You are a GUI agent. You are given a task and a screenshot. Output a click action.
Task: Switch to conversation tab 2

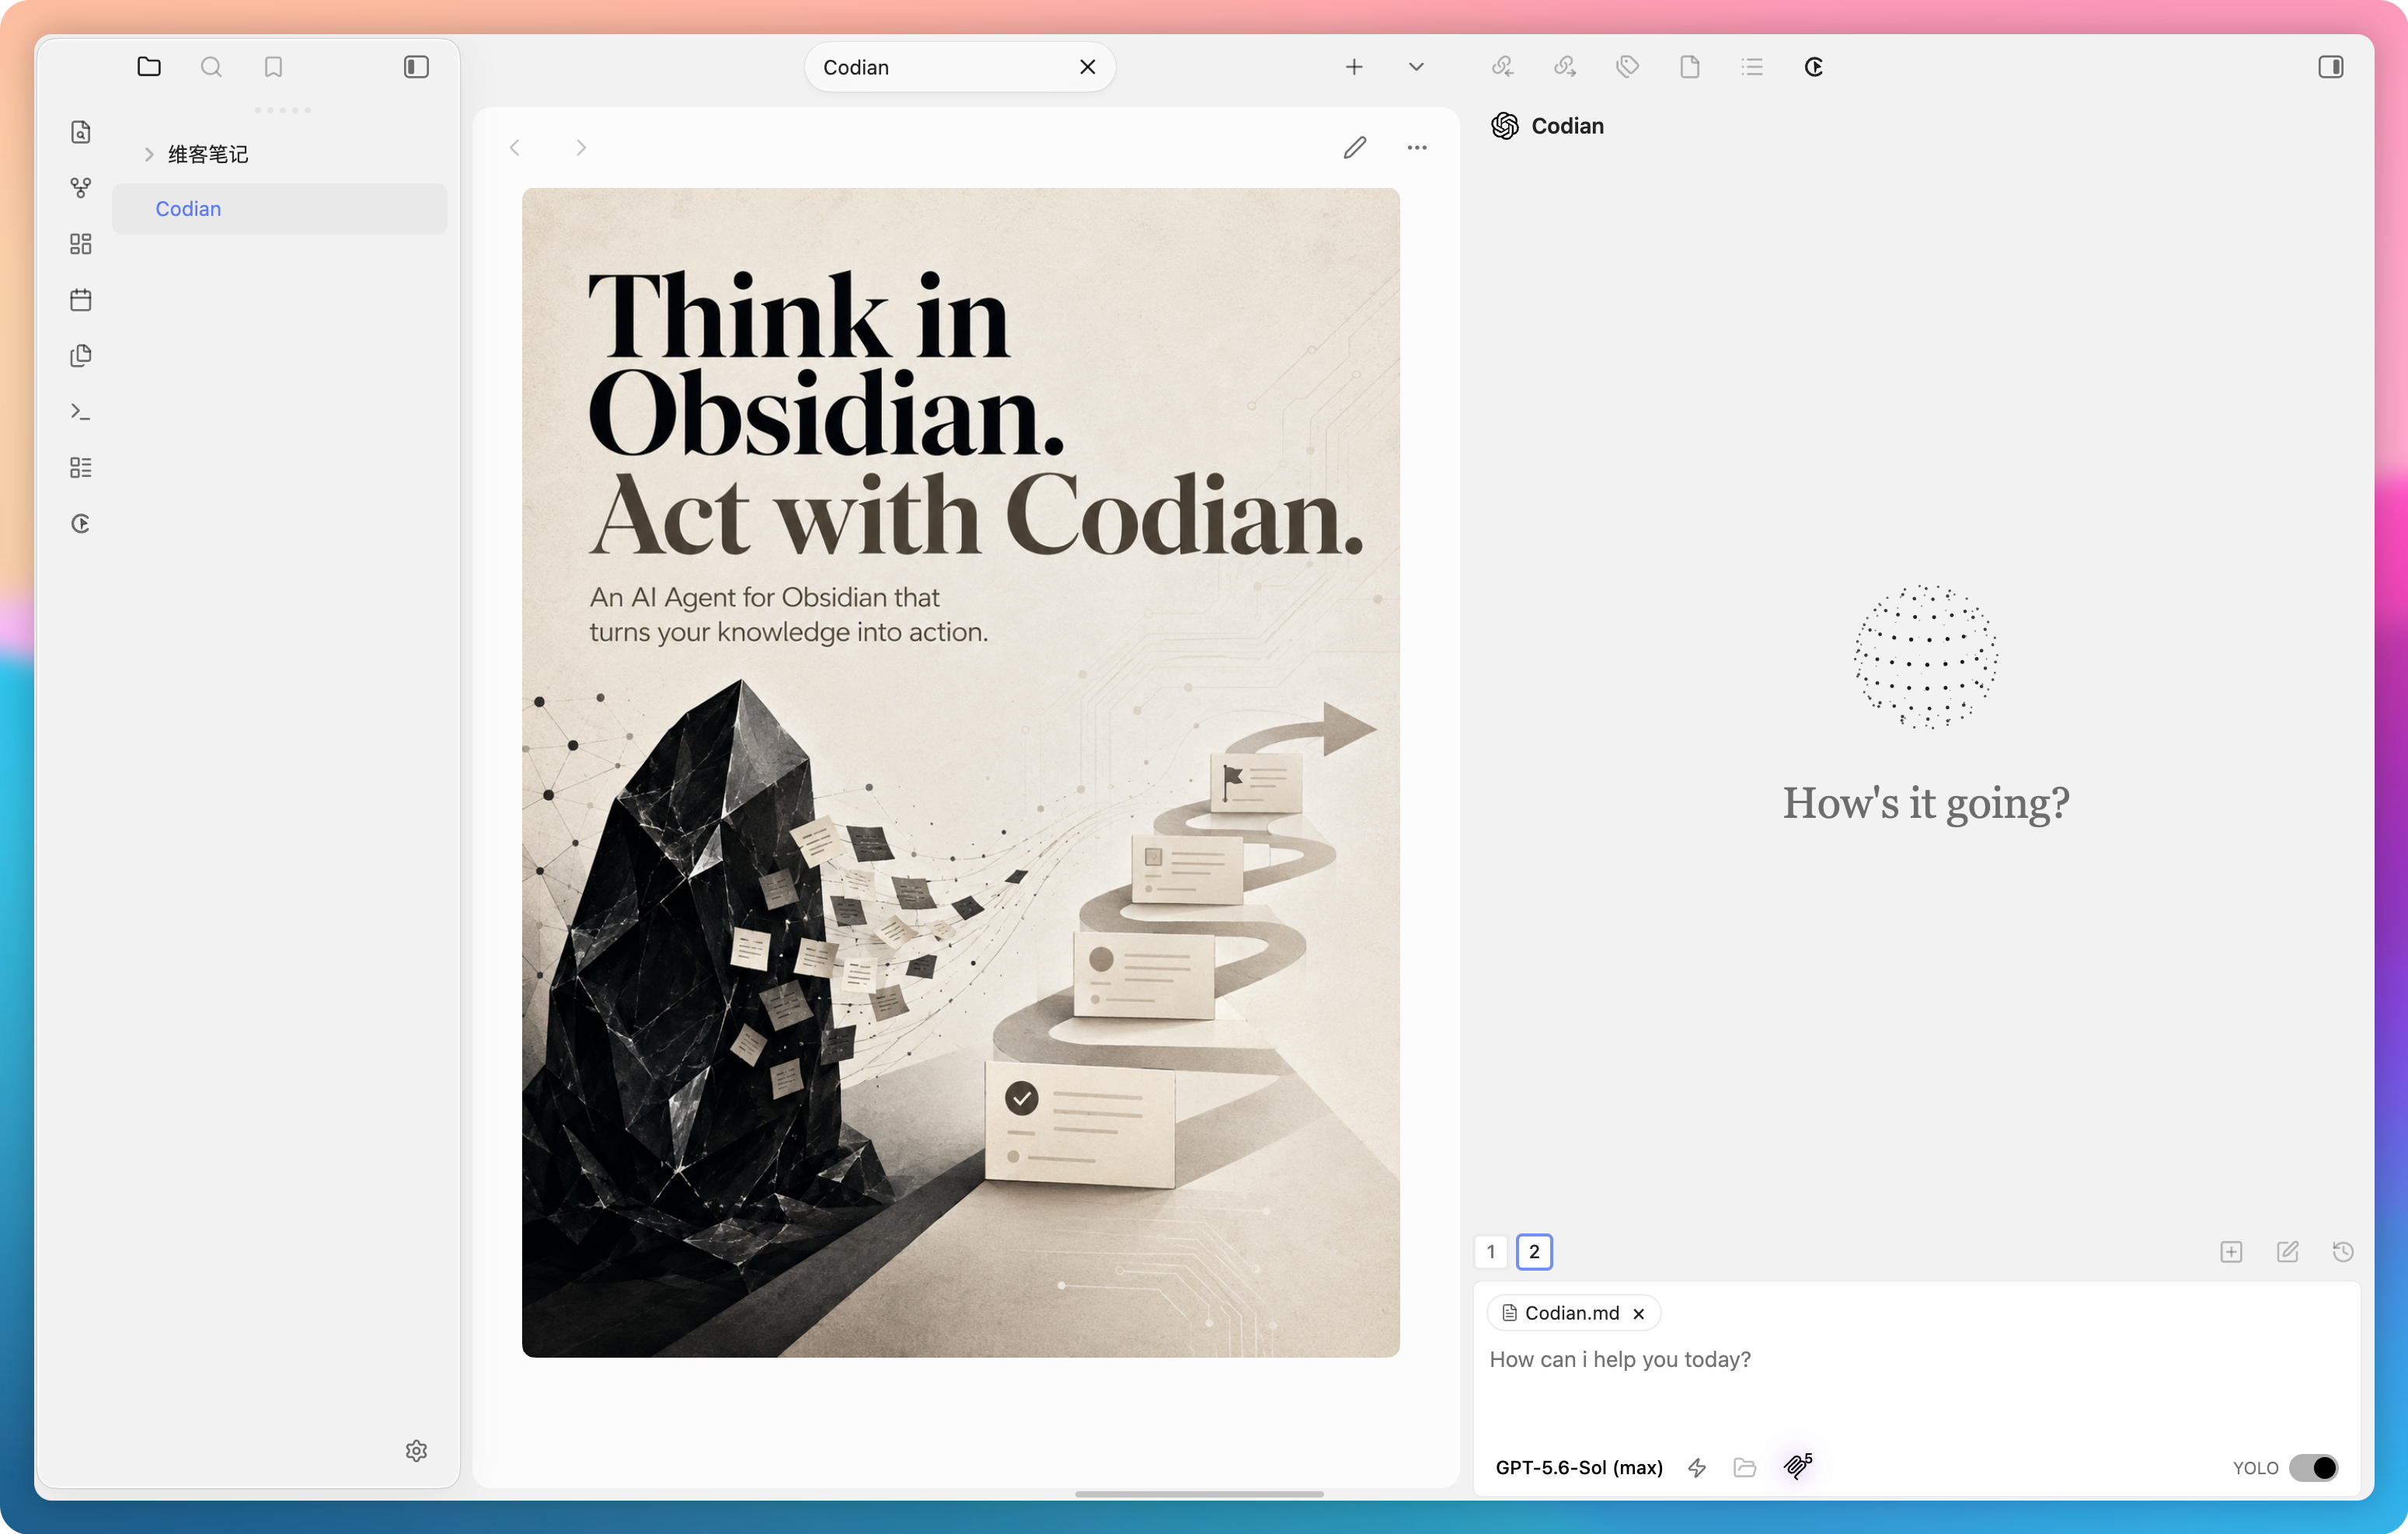coord(1534,1251)
